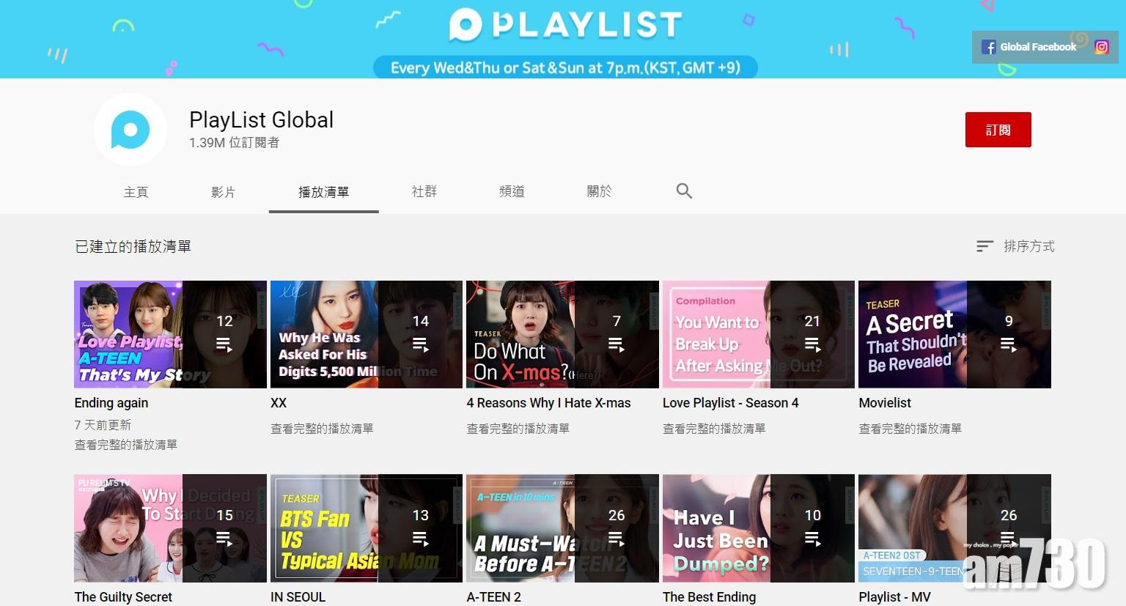The width and height of the screenshot is (1126, 606).
Task: Open the 排序方式 sort dropdown
Action: (1015, 246)
